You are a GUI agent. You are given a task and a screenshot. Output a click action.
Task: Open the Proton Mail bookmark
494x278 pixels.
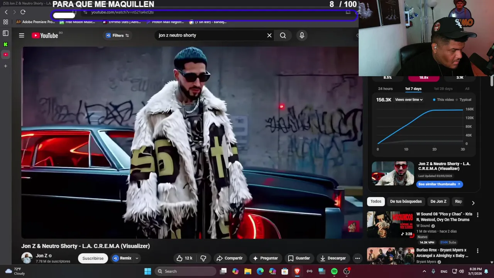click(165, 22)
